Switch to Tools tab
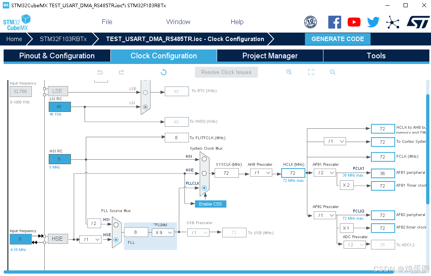Screen dimensions: 431x276 (x=376, y=56)
